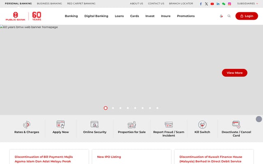Select the eighth carousel slide dot
263x164 pixels.
(x=157, y=108)
